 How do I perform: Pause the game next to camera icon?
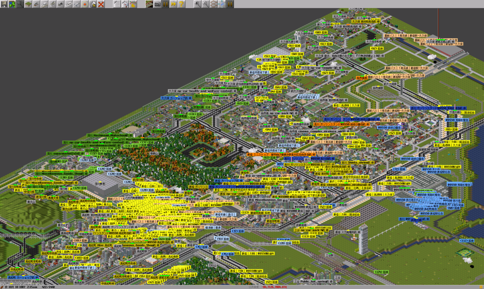[x=165, y=4]
